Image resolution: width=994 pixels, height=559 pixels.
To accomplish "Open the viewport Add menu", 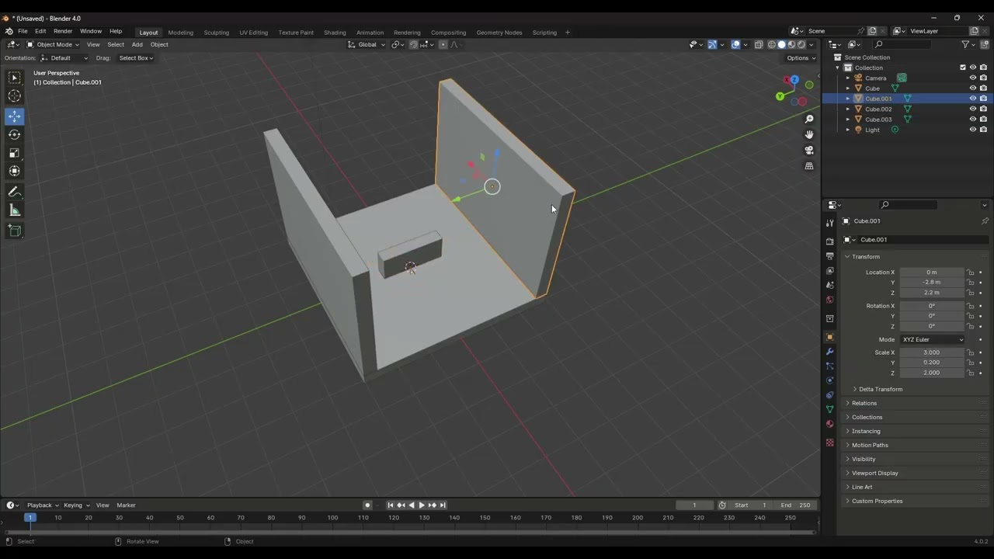I will click(137, 44).
